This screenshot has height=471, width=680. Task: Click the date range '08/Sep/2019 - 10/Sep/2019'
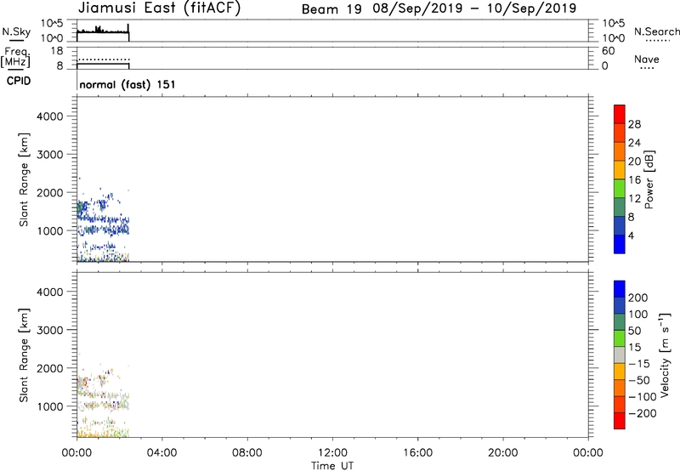pos(474,9)
